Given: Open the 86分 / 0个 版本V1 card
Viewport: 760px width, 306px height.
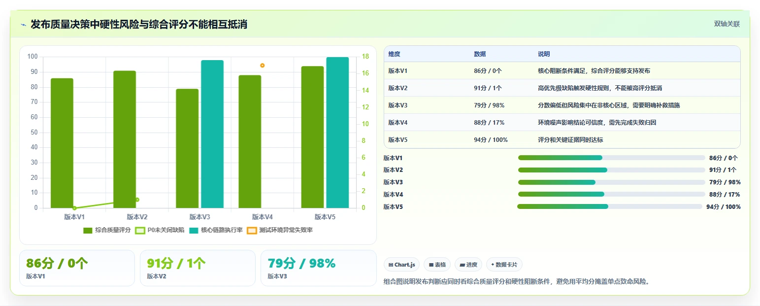Looking at the screenshot, I should coord(77,268).
